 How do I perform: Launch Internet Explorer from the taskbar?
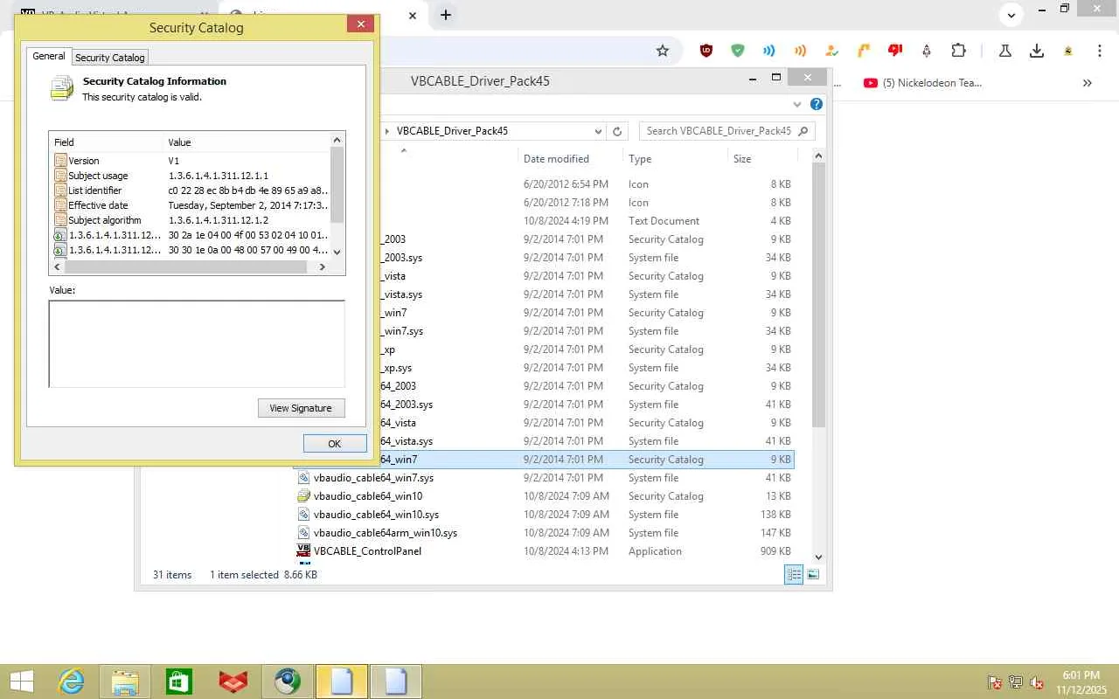(x=71, y=682)
